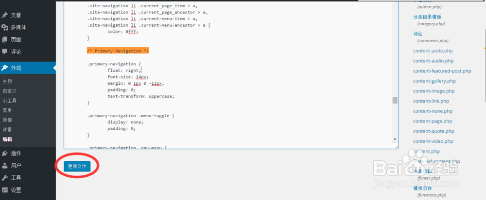486x200 pixels.
Task: Click '.primary-navigation .menu-toggle {' line
Action: (131, 116)
